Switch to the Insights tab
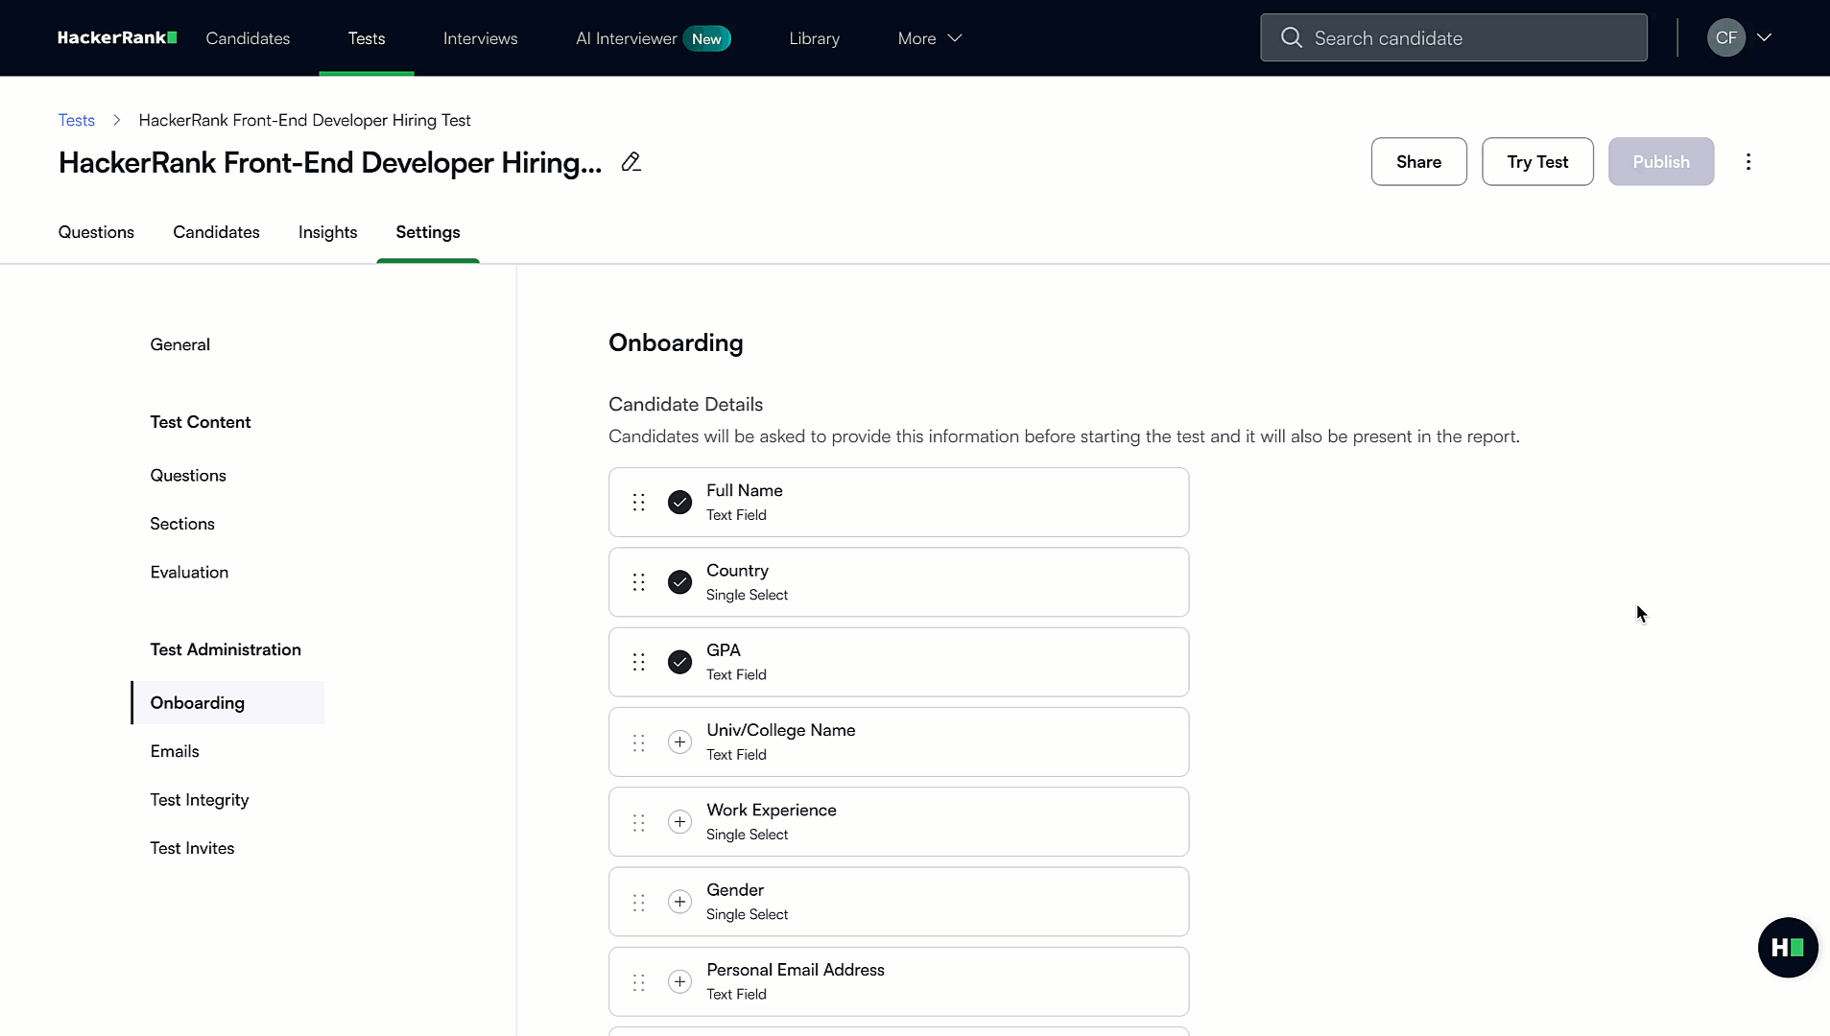The image size is (1830, 1036). point(327,232)
